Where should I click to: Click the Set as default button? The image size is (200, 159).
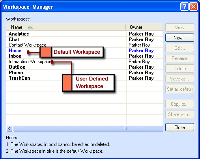tap(179, 89)
